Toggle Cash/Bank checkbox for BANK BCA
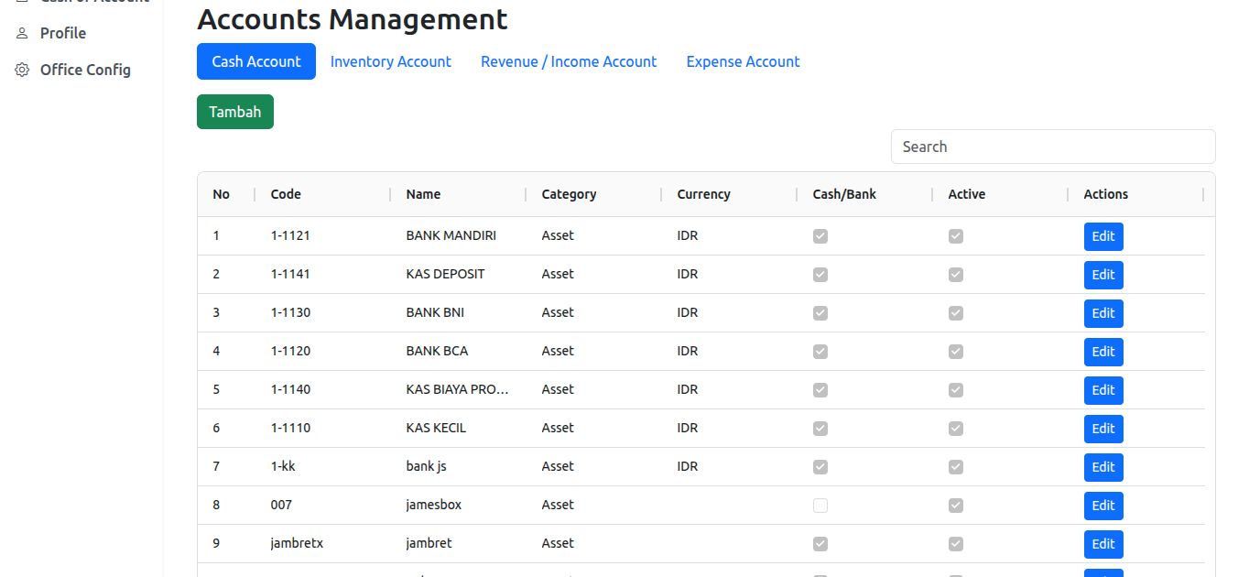This screenshot has height=577, width=1249. click(x=820, y=352)
